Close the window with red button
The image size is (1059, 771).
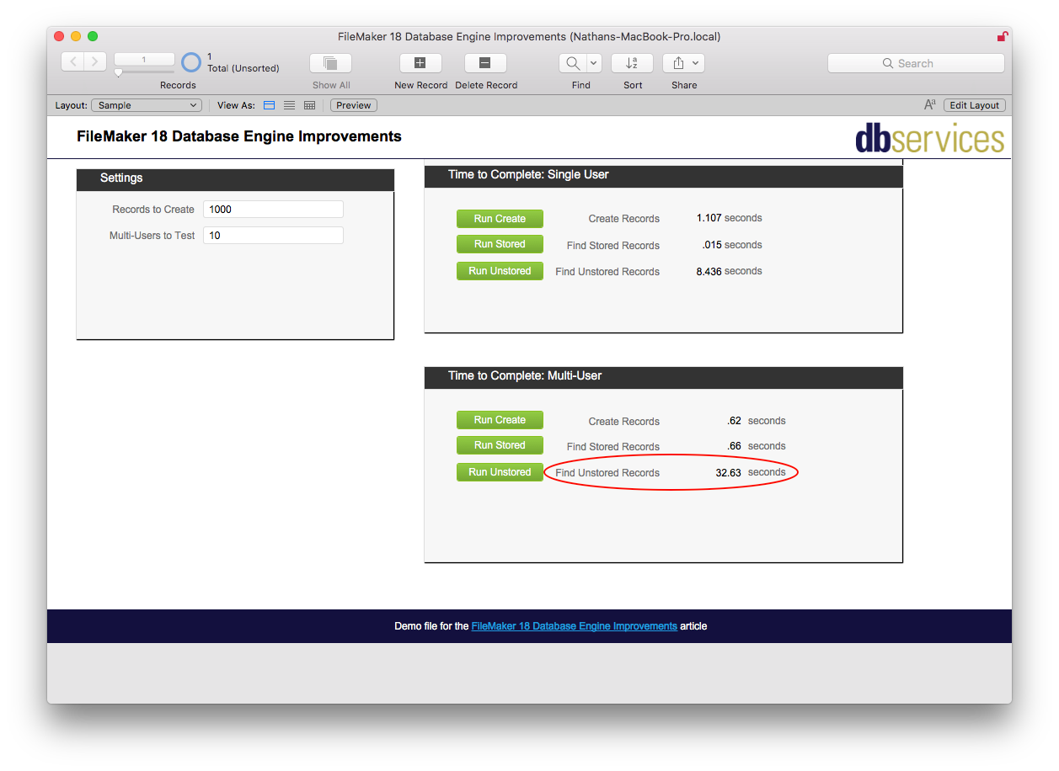tap(59, 36)
